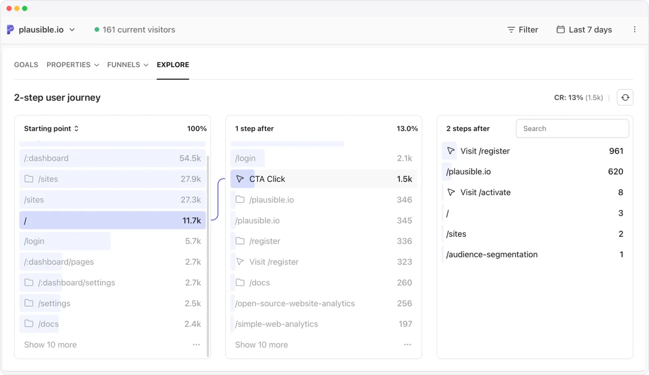
Task: Click Show 10 more in Starting point column
Action: pos(50,345)
